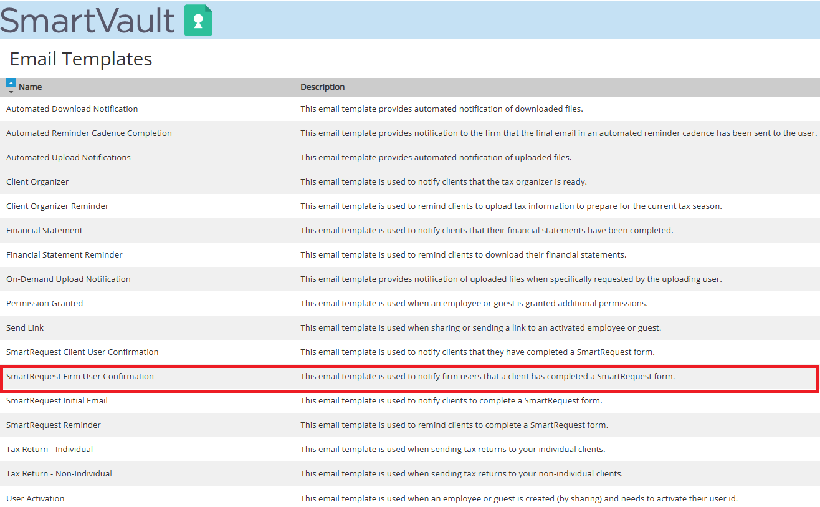Click the blue sort arrow beside Name
820x507 pixels.
click(x=11, y=82)
